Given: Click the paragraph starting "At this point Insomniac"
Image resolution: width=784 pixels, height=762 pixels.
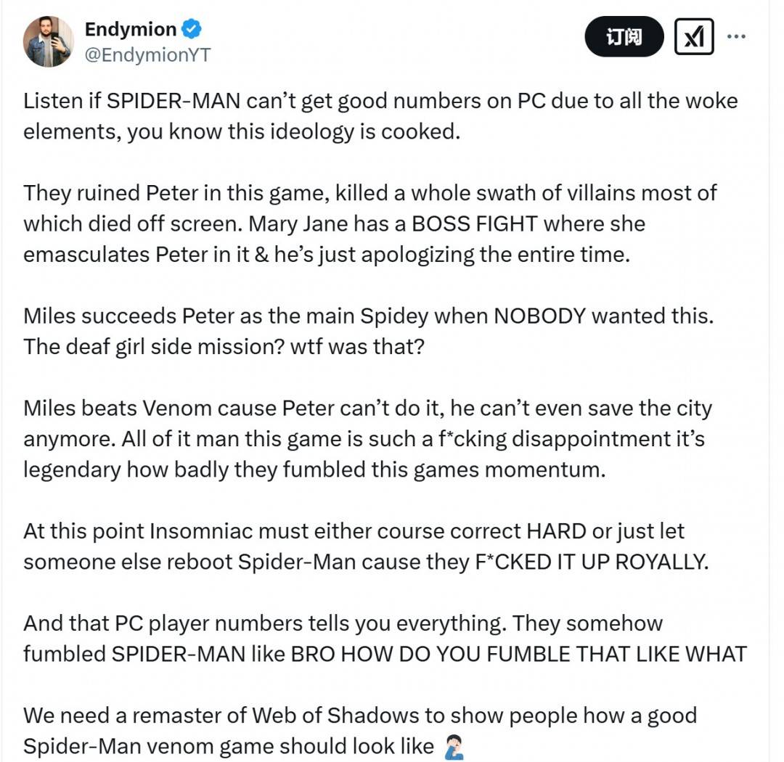Looking at the screenshot, I should [x=365, y=546].
